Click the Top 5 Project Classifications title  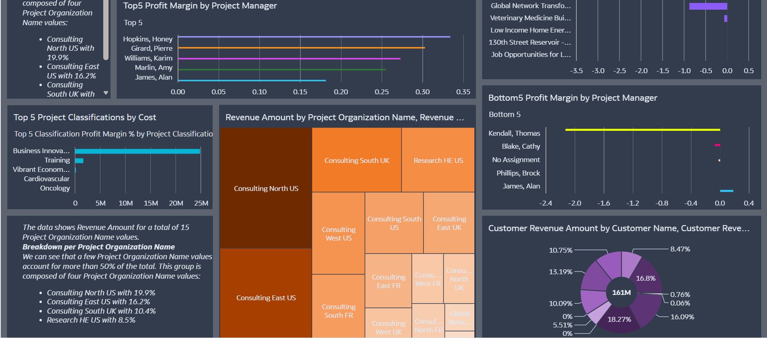point(85,117)
